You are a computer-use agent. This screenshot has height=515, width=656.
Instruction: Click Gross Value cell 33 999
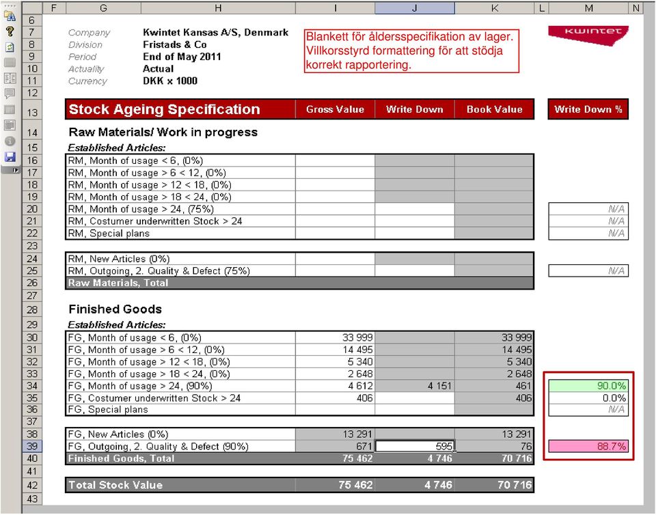335,337
